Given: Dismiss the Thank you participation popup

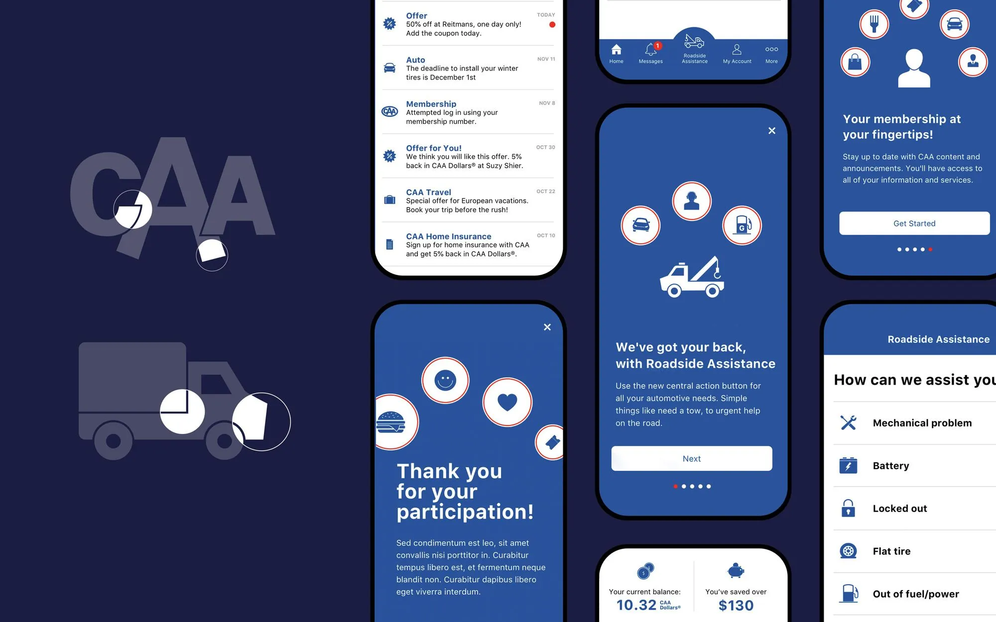Looking at the screenshot, I should coord(546,327).
